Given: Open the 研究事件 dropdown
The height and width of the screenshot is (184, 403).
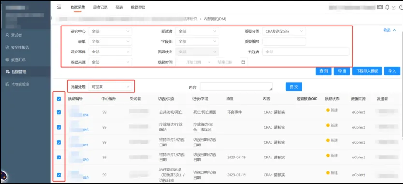Looking at the screenshot, I should (111, 52).
